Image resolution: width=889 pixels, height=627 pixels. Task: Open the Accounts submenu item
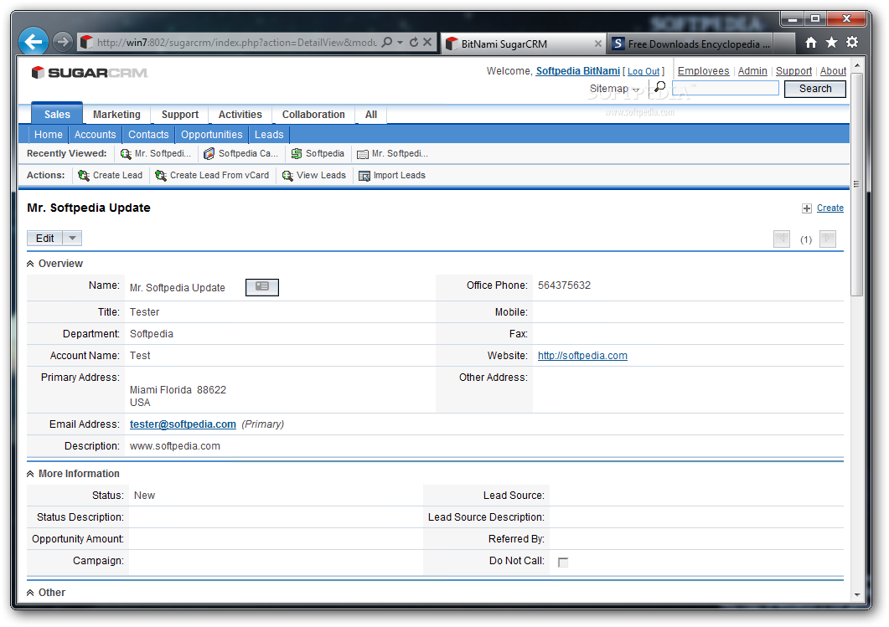click(95, 135)
